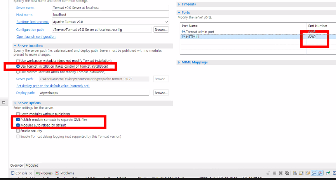336x180 pixels.
Task: Click the Display Selected Console icon
Action: [334, 173]
